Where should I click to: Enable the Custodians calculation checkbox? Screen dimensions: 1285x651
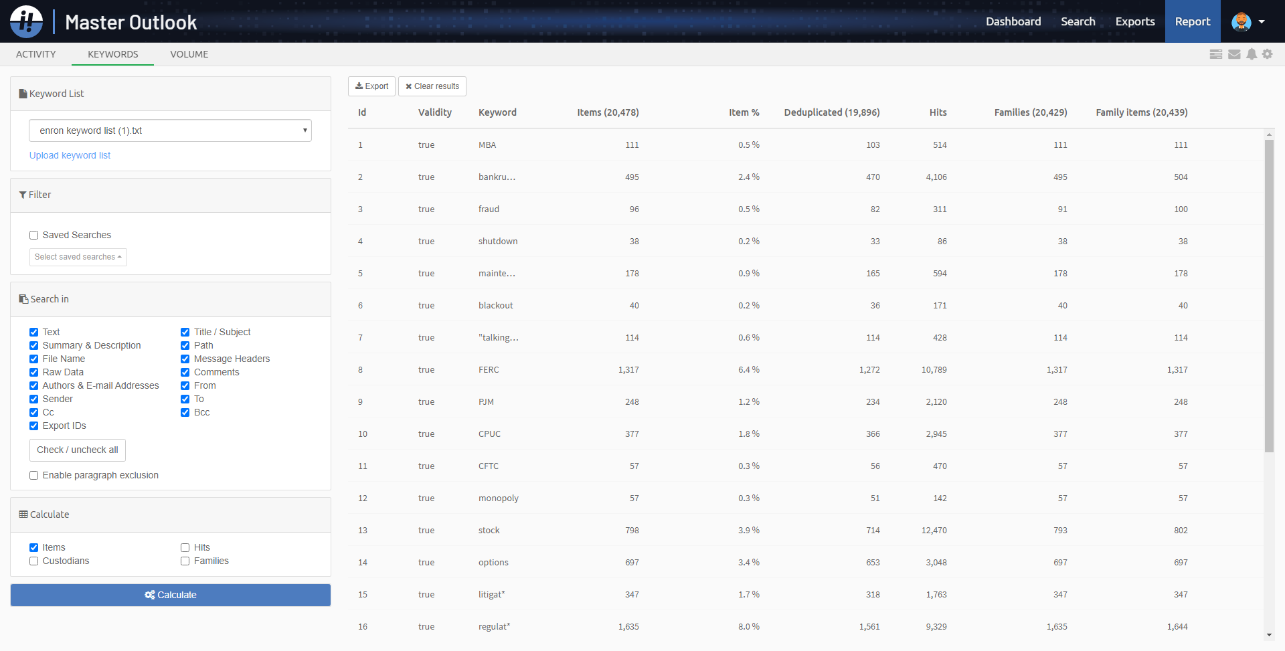pos(33,561)
